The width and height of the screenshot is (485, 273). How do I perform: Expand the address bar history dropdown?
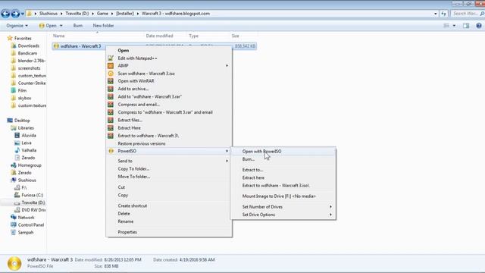tap(436, 14)
